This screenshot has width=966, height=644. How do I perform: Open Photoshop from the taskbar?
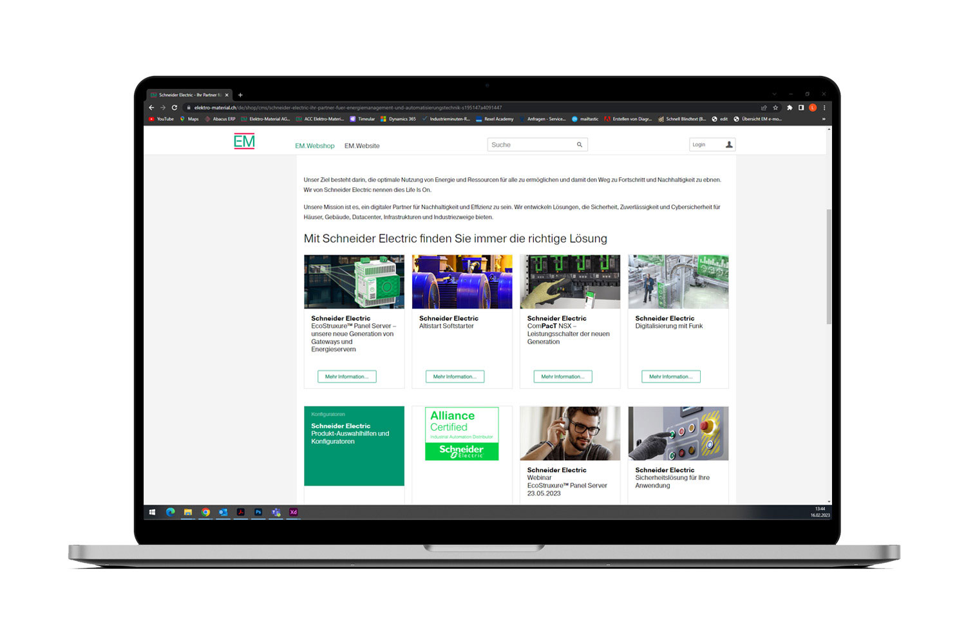258,513
